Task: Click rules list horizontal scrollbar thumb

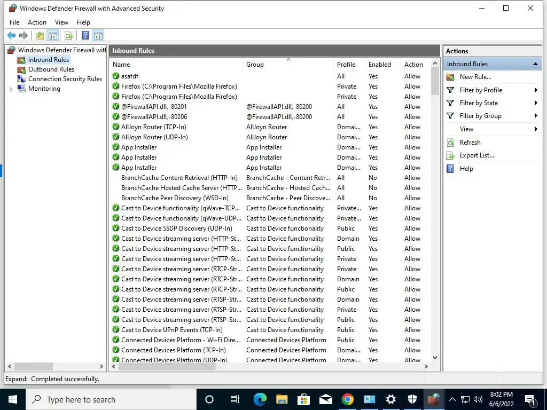Action: click(x=167, y=366)
